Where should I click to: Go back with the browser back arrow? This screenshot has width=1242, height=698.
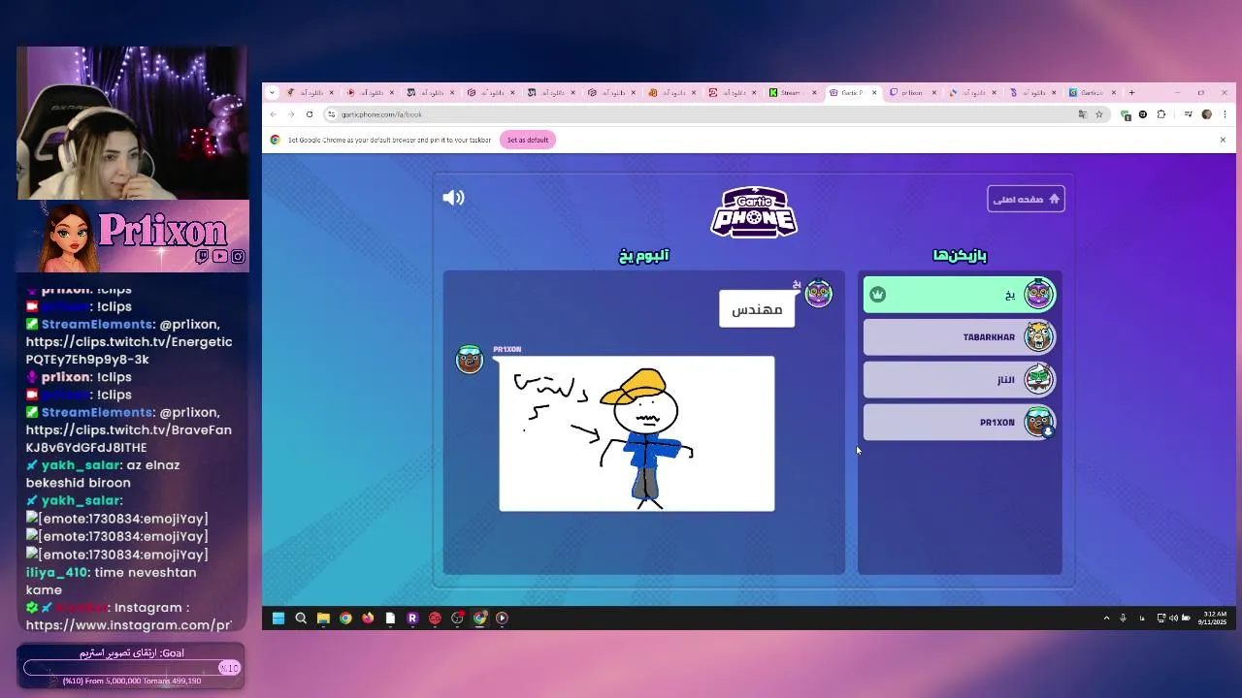pos(274,114)
